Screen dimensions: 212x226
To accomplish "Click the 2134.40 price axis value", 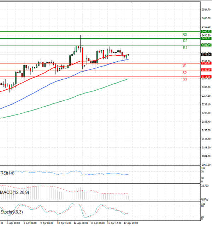I will point(206,139).
